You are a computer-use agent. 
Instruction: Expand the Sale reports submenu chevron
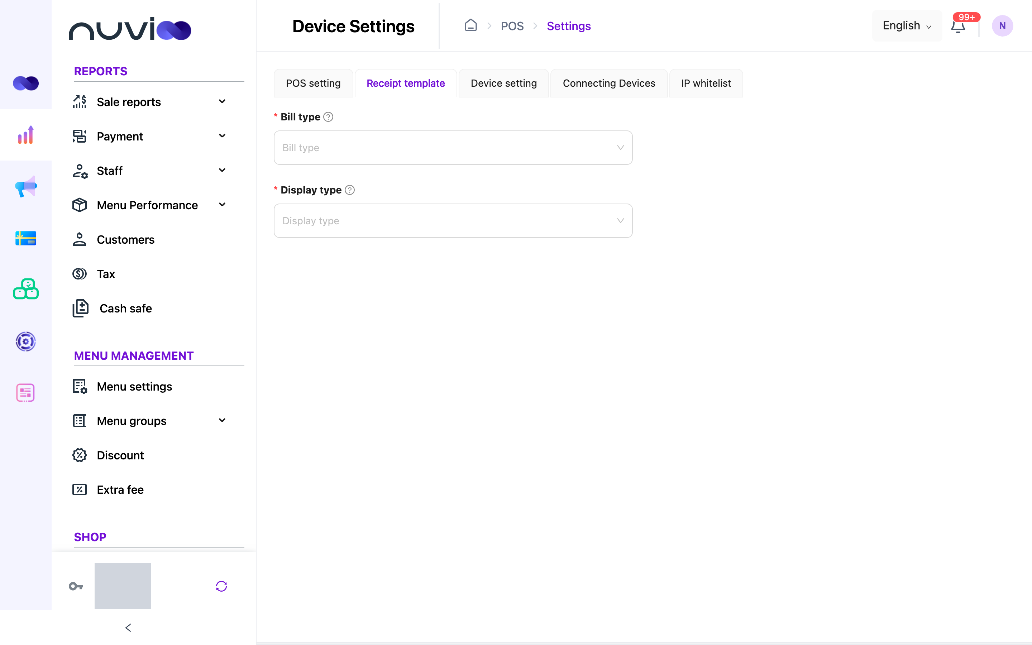pos(222,101)
